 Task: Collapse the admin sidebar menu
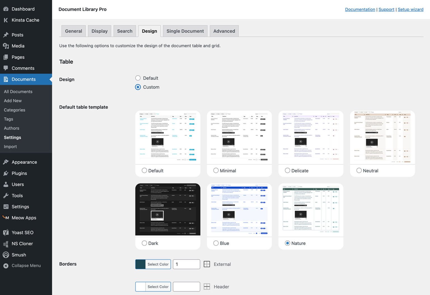tap(6, 265)
